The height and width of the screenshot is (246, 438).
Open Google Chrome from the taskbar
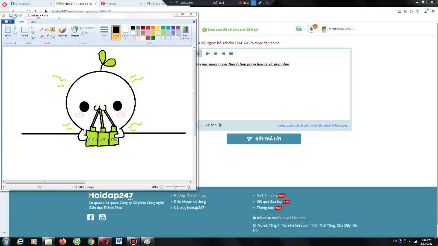pos(91,241)
